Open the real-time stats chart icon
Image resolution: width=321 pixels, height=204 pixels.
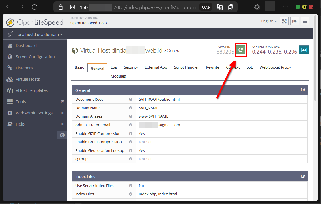click(x=304, y=50)
